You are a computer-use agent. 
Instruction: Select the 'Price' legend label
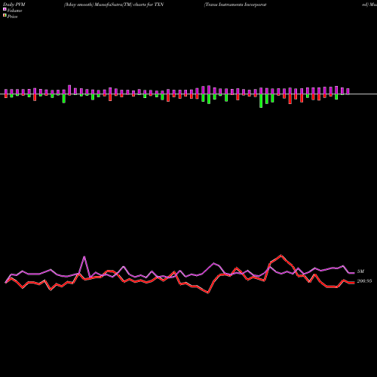tap(12, 17)
